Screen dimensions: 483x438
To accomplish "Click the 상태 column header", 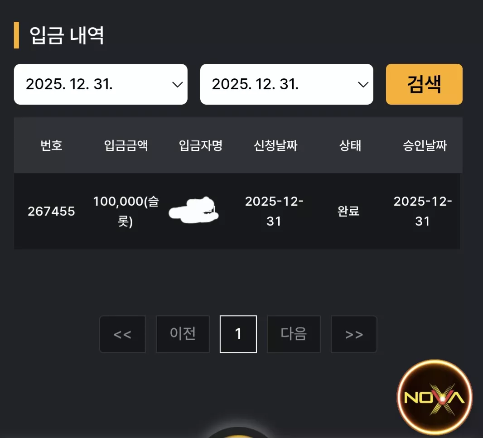I will tap(350, 145).
